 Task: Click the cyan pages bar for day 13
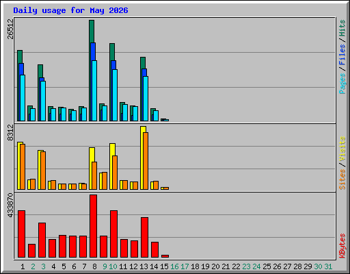click(146, 99)
